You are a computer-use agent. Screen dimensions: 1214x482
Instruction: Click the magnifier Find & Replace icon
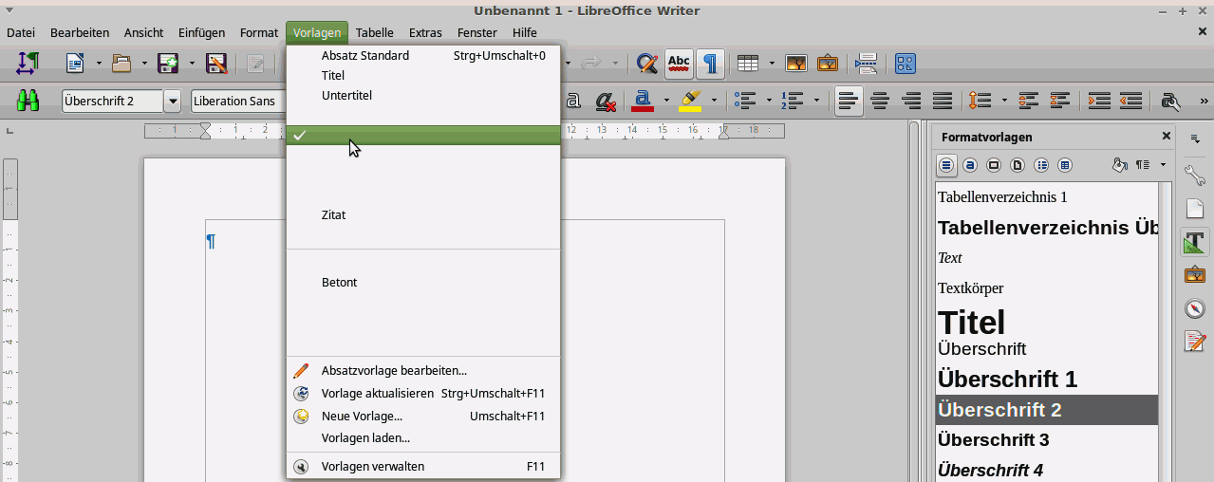[647, 64]
